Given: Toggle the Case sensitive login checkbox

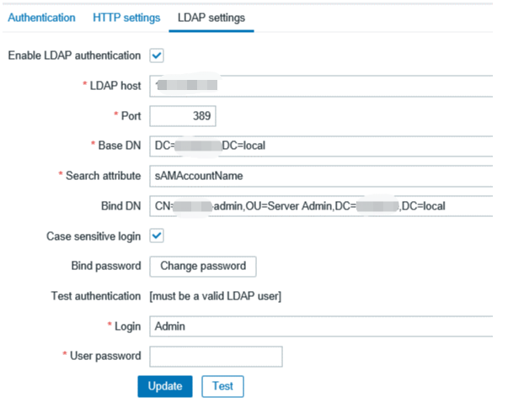Looking at the screenshot, I should pyautogui.click(x=157, y=236).
